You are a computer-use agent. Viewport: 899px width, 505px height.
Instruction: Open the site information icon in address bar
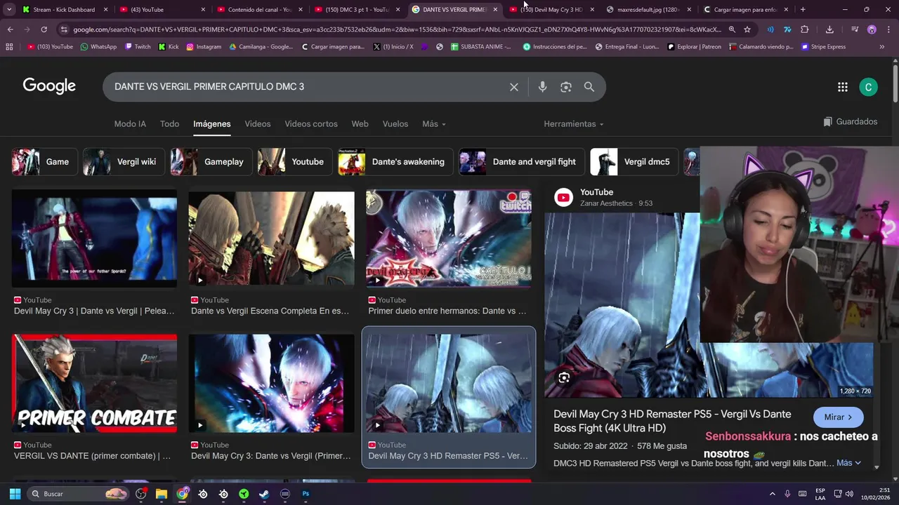click(x=65, y=29)
